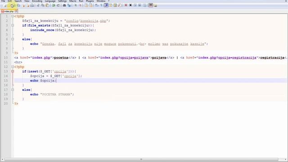Copy selection using the toolbar icon
The width and height of the screenshot is (288, 162).
click(x=43, y=5)
